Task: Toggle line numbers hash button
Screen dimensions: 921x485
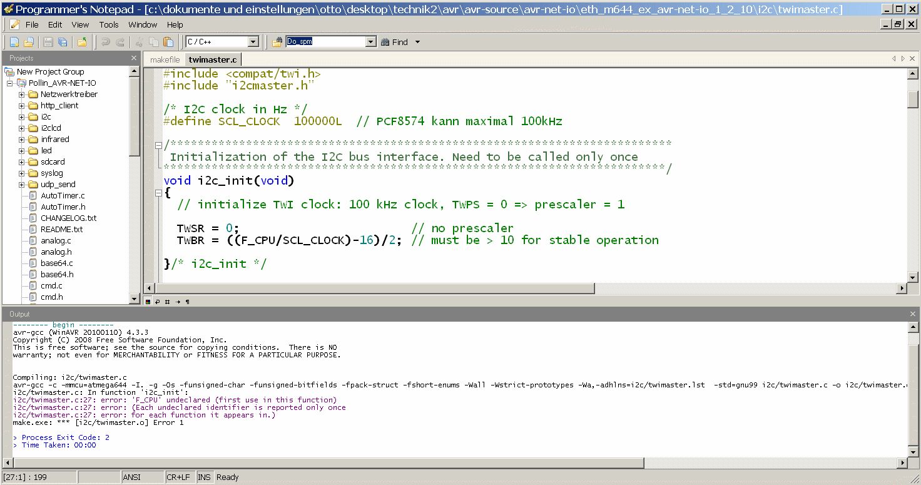Action: (168, 302)
